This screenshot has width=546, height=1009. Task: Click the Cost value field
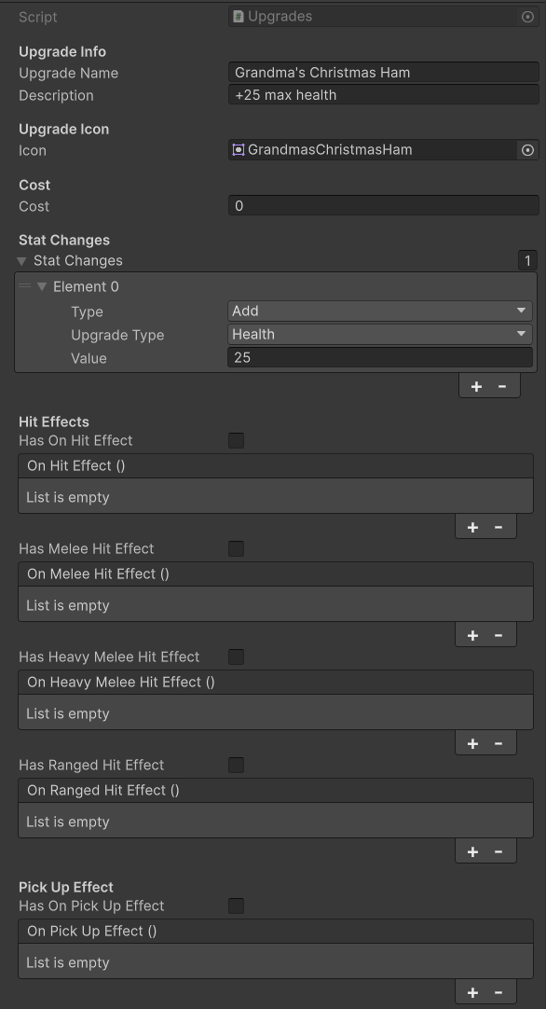[383, 206]
